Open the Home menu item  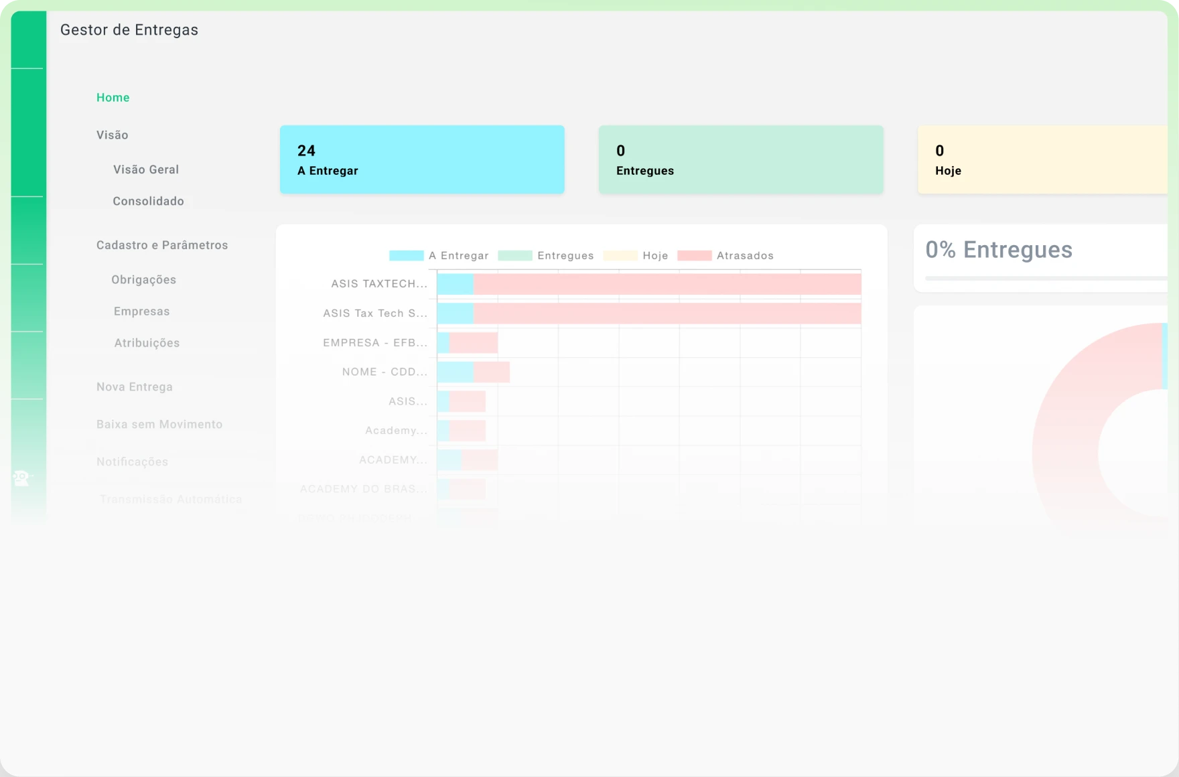click(x=113, y=98)
